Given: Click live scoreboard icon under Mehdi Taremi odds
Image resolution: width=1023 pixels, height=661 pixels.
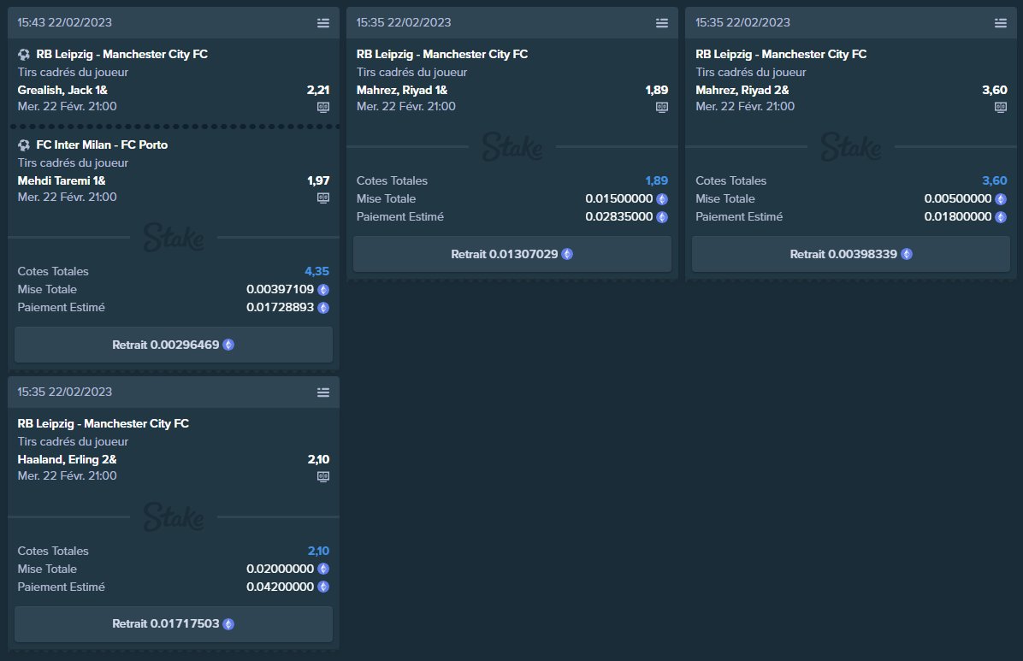Looking at the screenshot, I should coord(323,198).
